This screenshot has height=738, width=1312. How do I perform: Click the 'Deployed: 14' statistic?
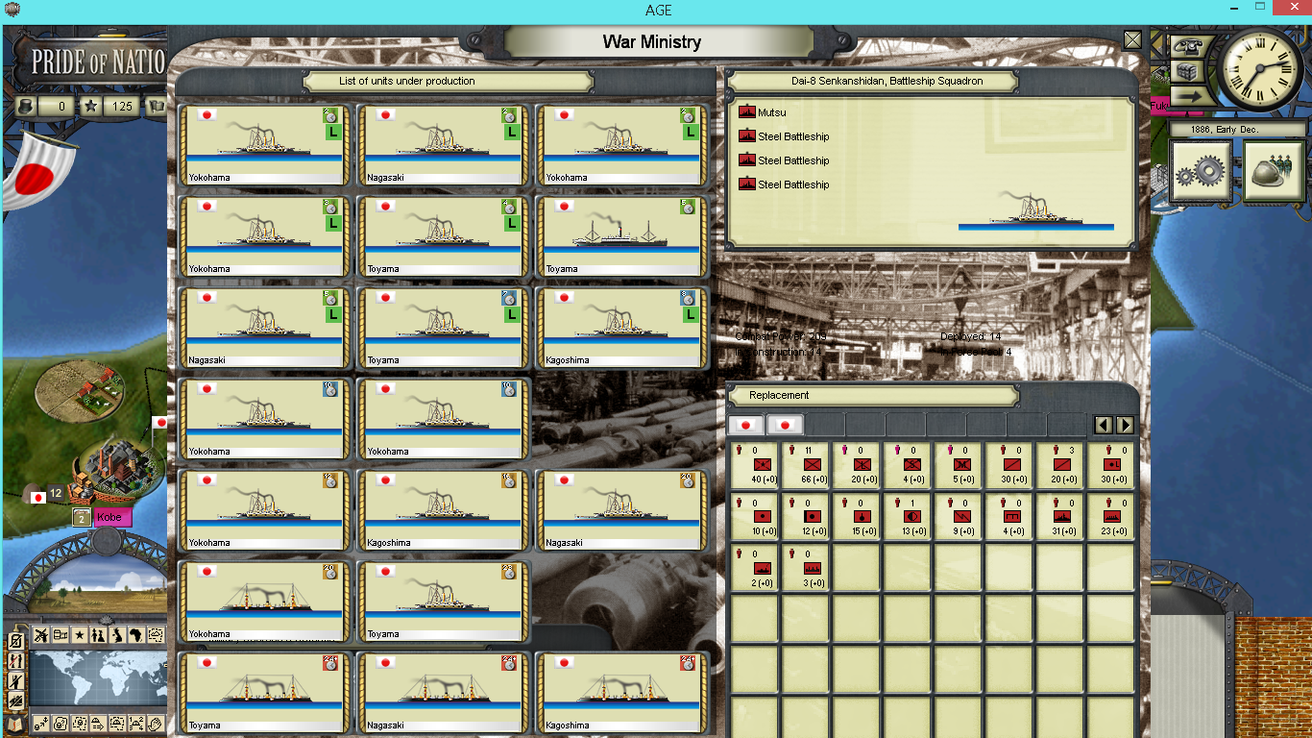point(971,337)
